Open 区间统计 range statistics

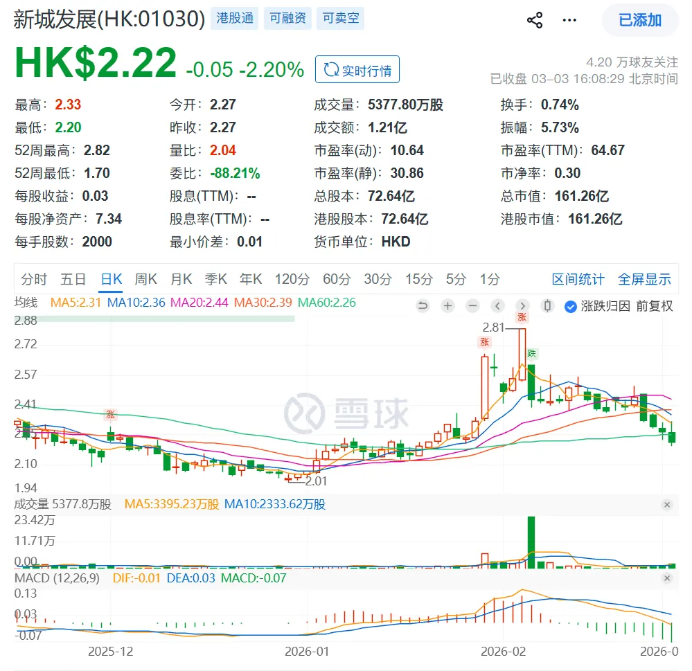click(578, 279)
